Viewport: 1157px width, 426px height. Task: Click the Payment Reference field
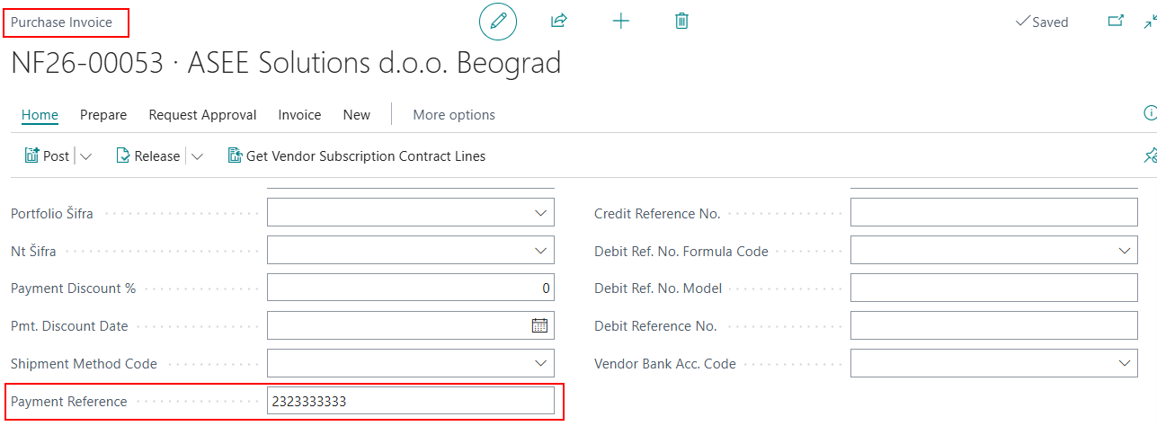[411, 401]
